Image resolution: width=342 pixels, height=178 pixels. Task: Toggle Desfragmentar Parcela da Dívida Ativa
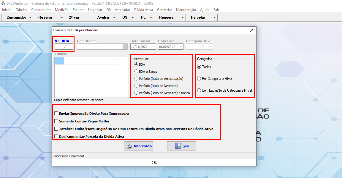(x=56, y=137)
